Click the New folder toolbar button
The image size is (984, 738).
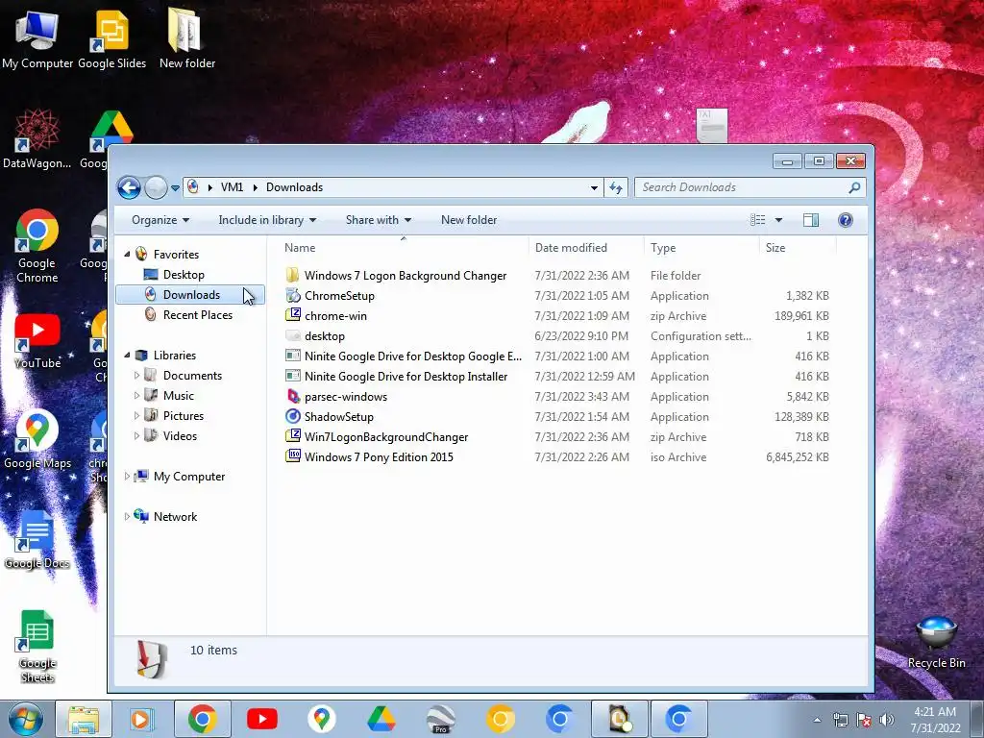(x=469, y=220)
